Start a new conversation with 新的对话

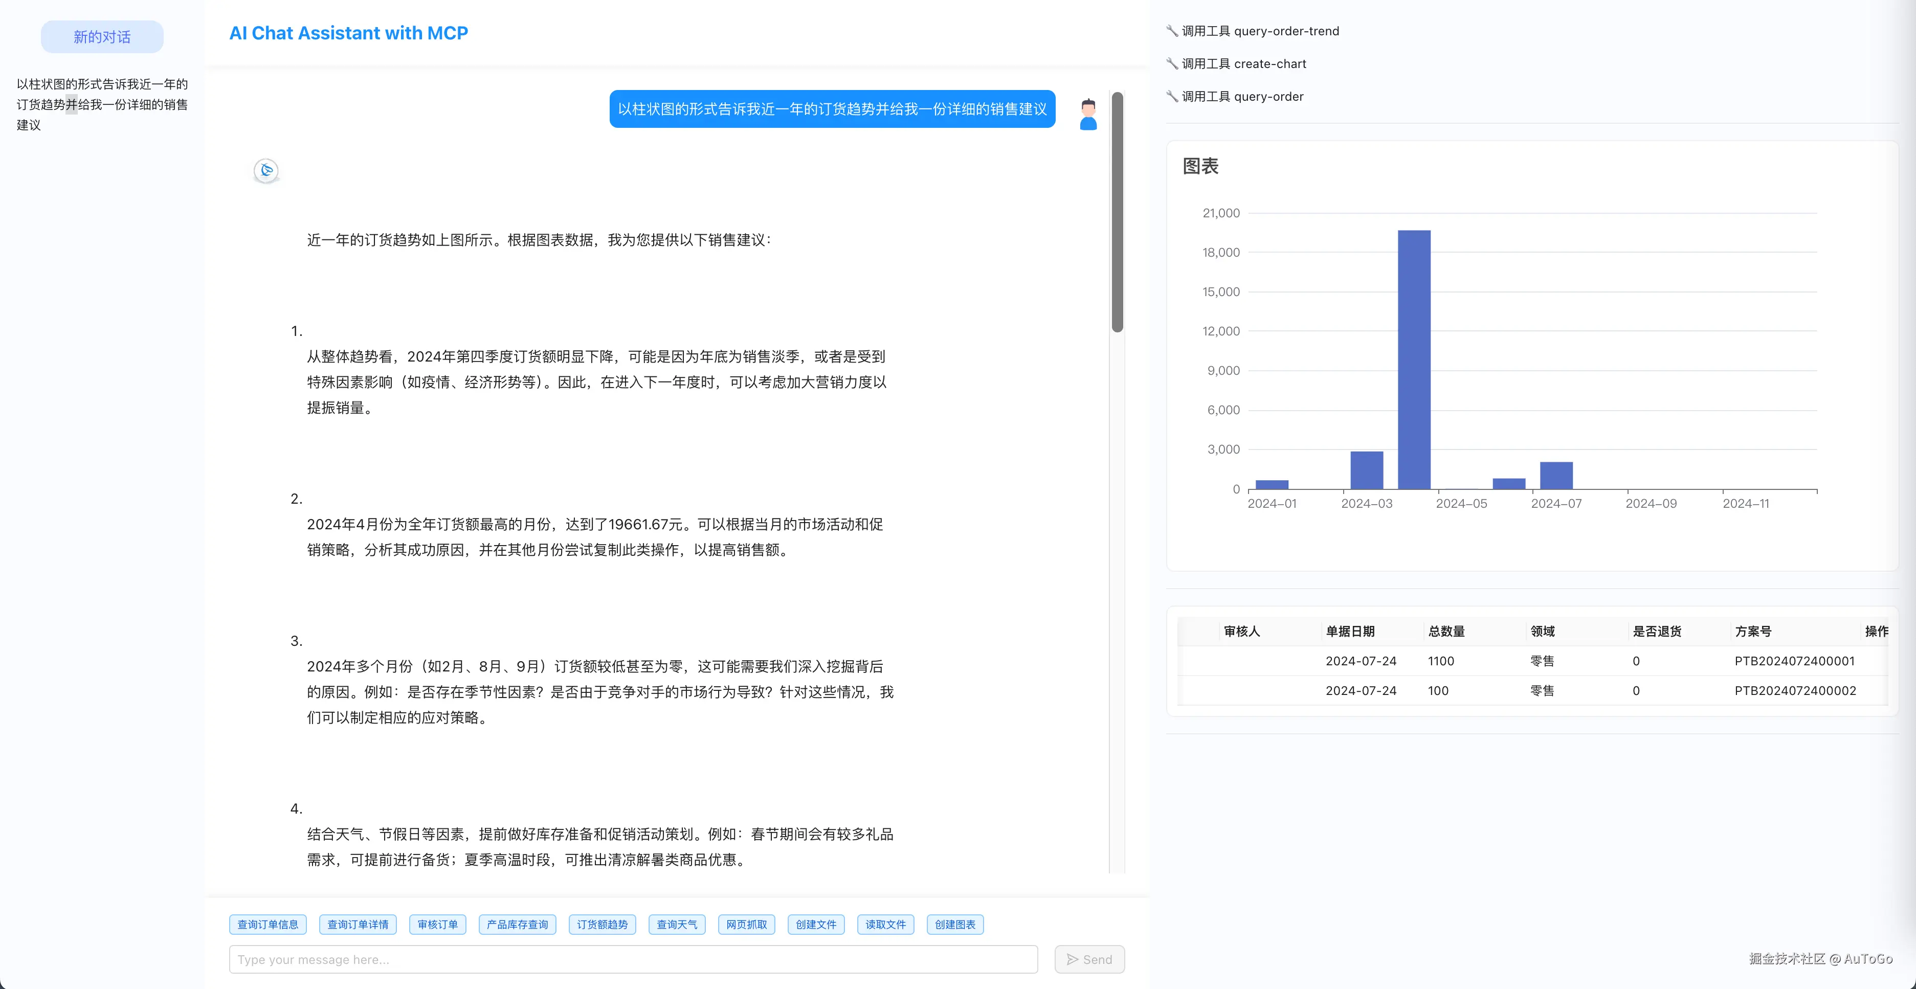click(102, 36)
